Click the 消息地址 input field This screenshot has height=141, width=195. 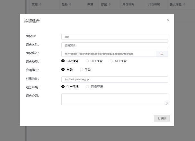[x=115, y=79]
